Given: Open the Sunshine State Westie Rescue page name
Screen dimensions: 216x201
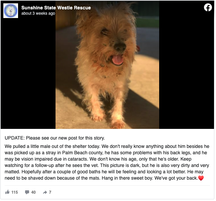Looking at the screenshot, I should point(56,8).
